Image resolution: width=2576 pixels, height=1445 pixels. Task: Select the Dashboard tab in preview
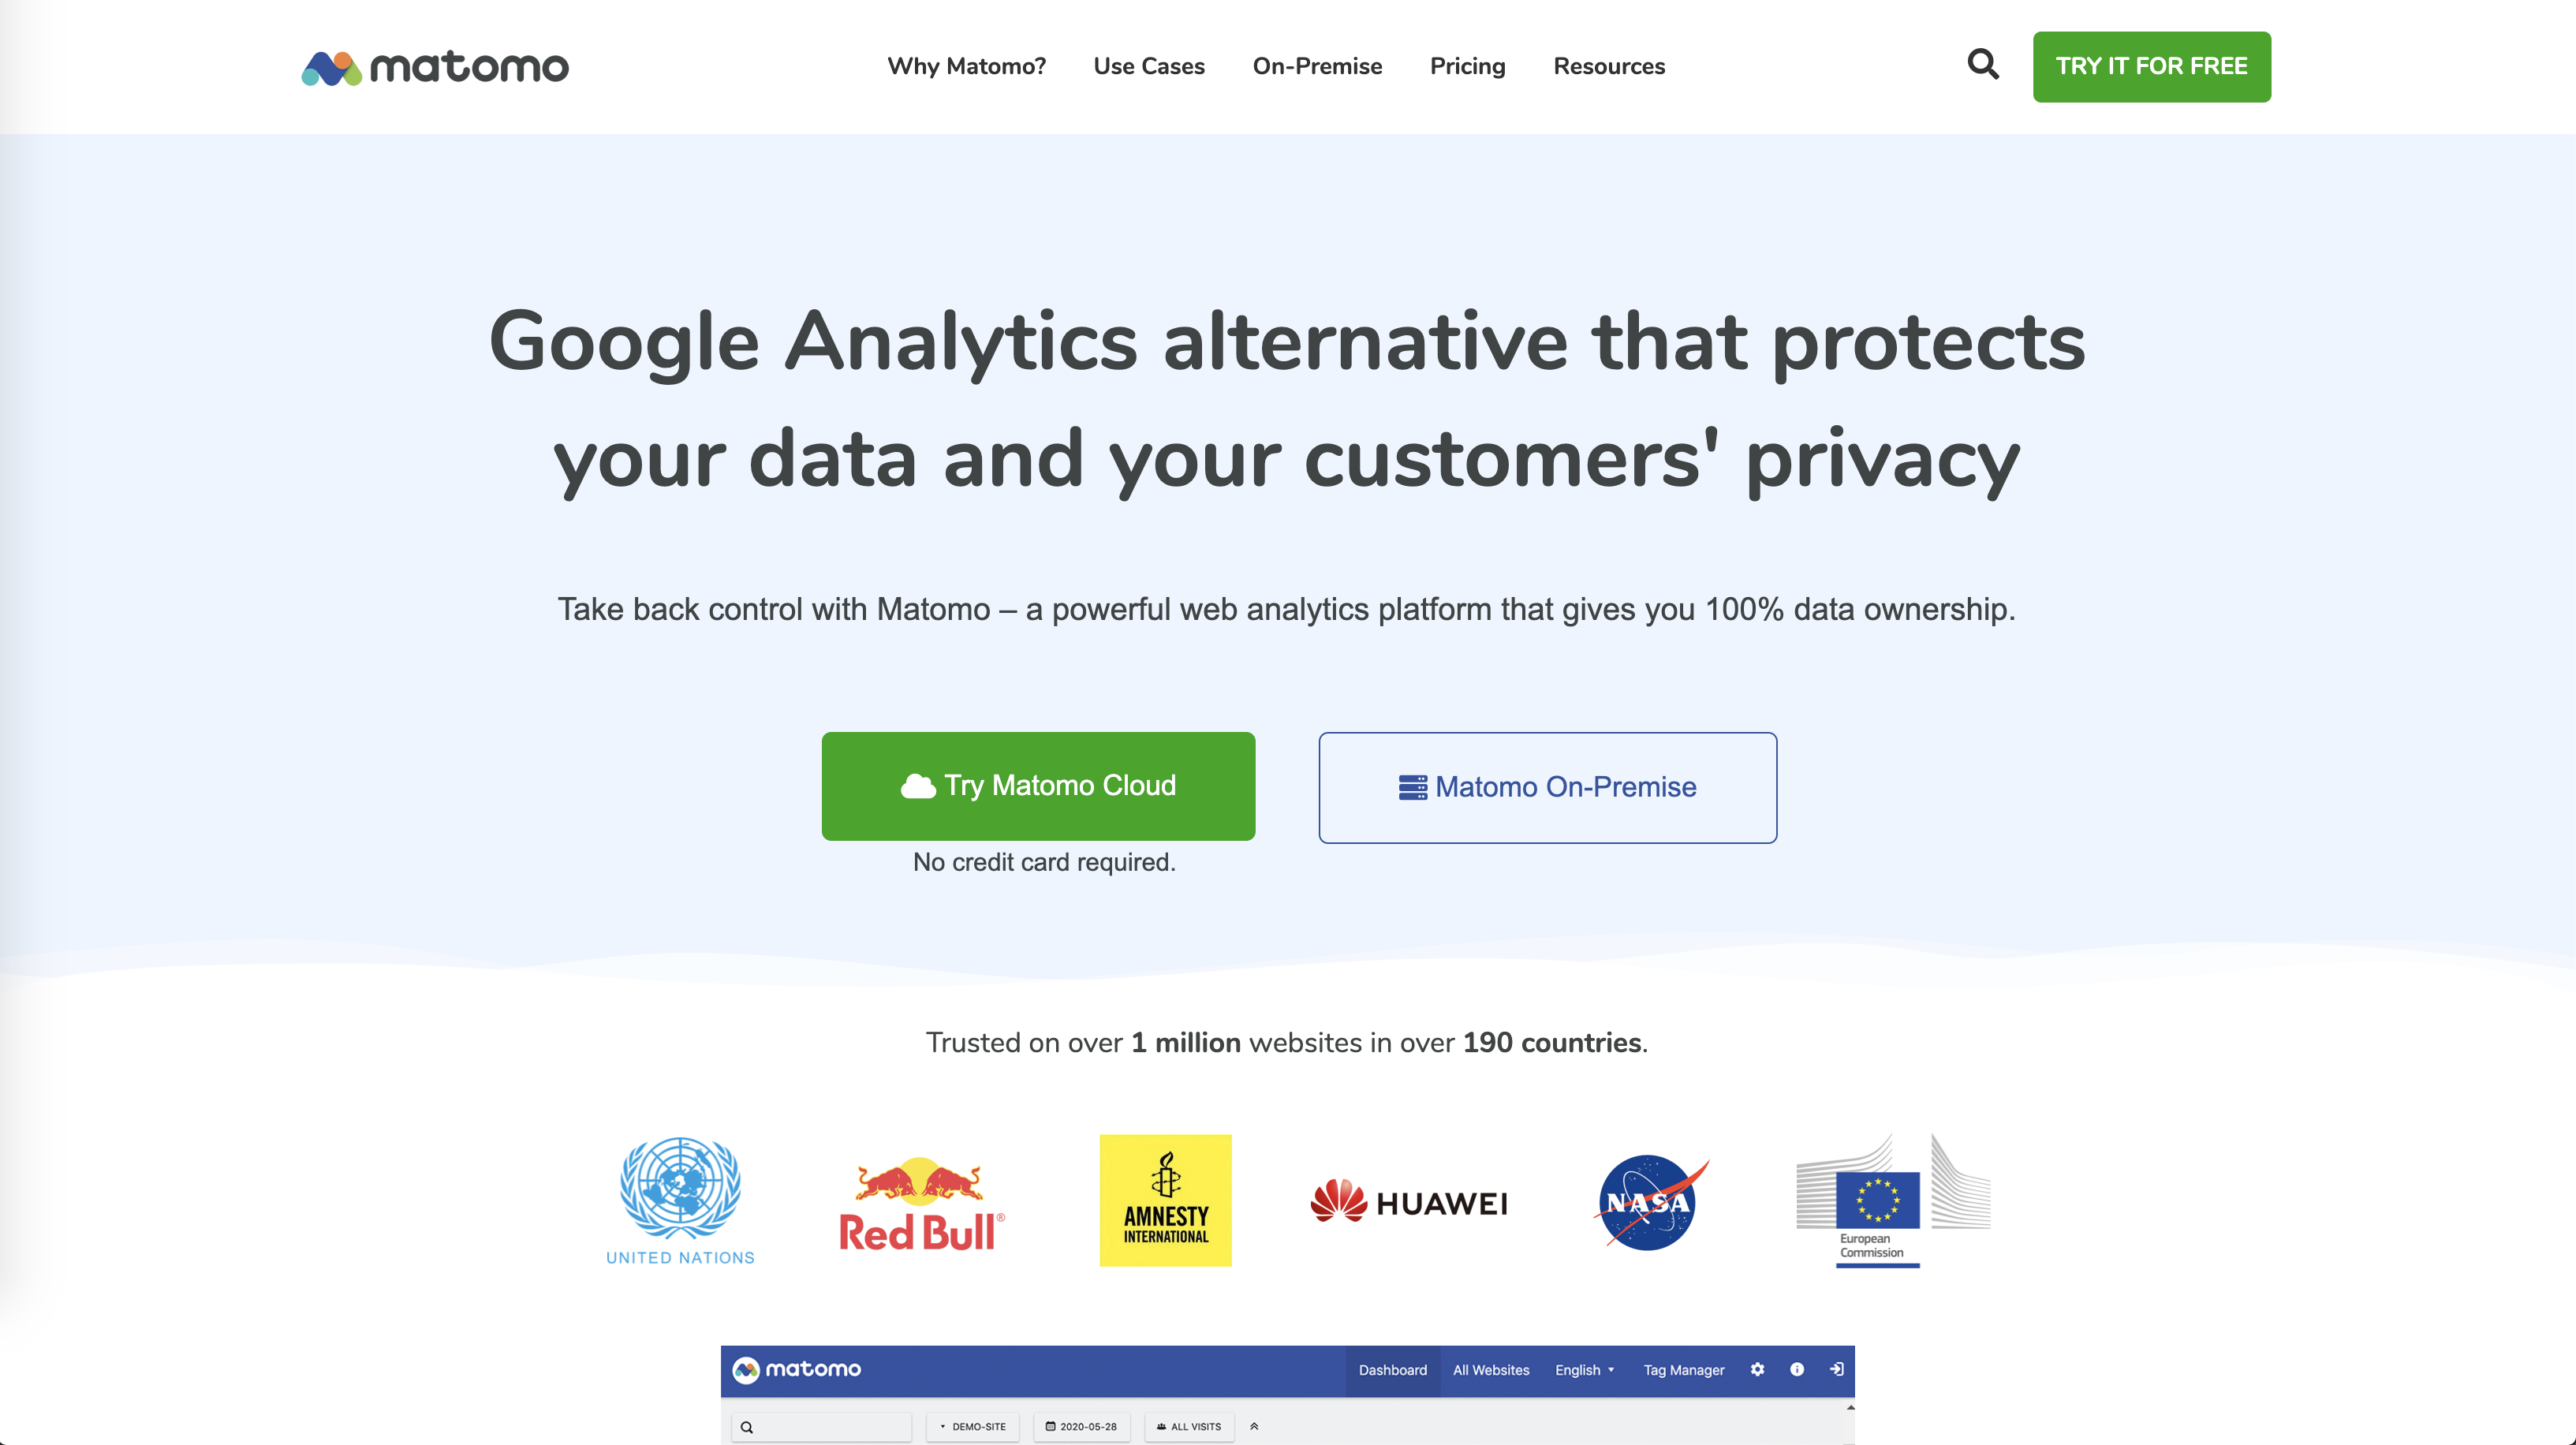(x=1392, y=1370)
